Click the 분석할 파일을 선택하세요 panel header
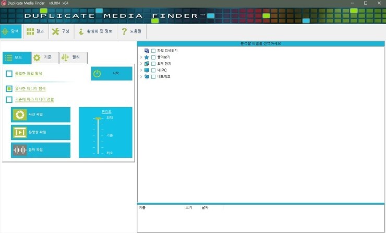Screen dimensions: 386x233 coord(261,44)
